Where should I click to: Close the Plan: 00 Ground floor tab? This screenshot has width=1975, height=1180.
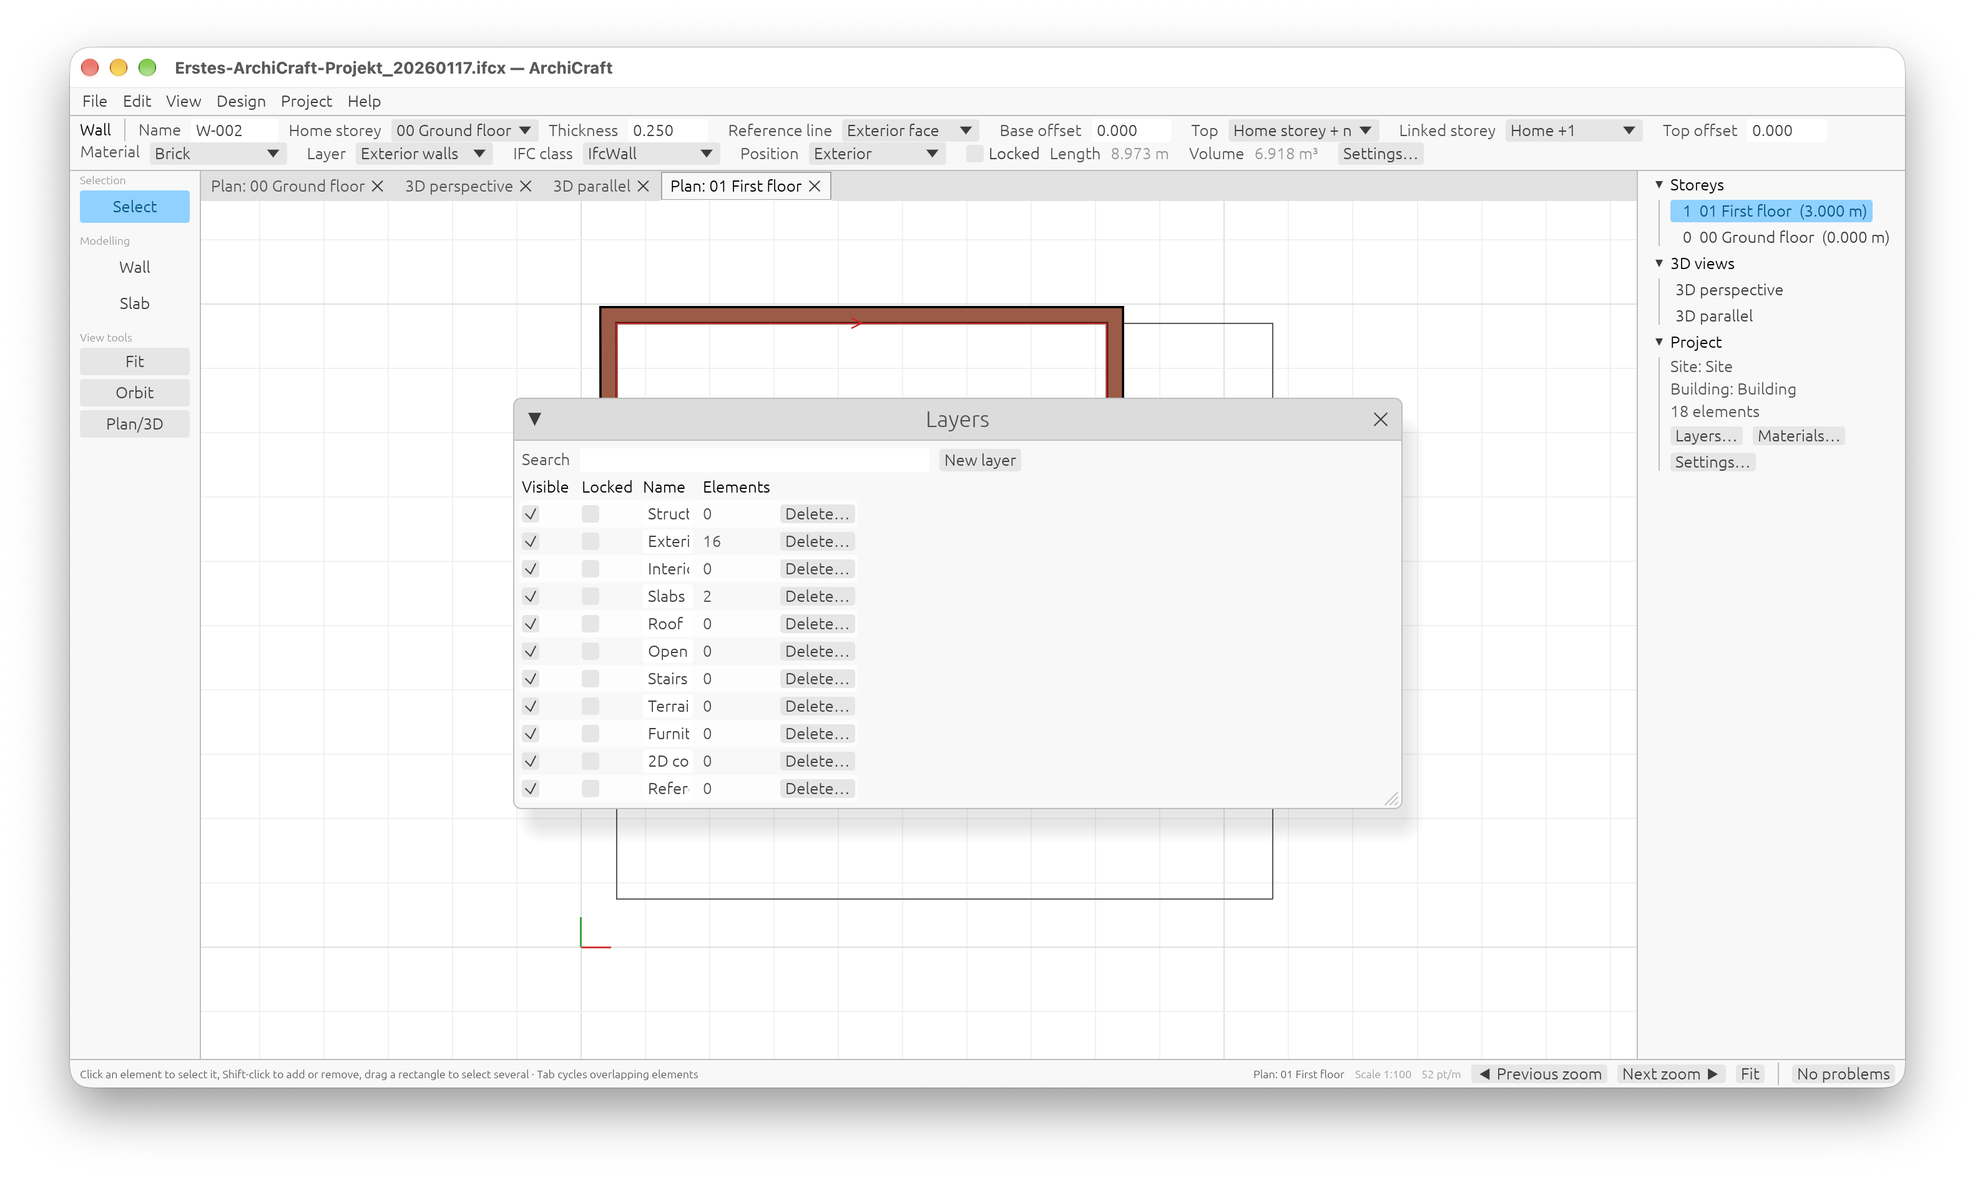point(378,186)
